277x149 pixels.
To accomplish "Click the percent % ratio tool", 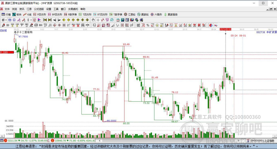I will click(x=148, y=25).
